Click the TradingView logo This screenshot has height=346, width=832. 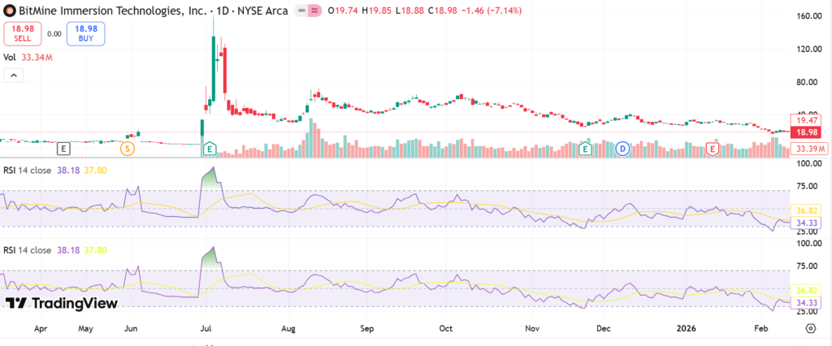coord(62,303)
